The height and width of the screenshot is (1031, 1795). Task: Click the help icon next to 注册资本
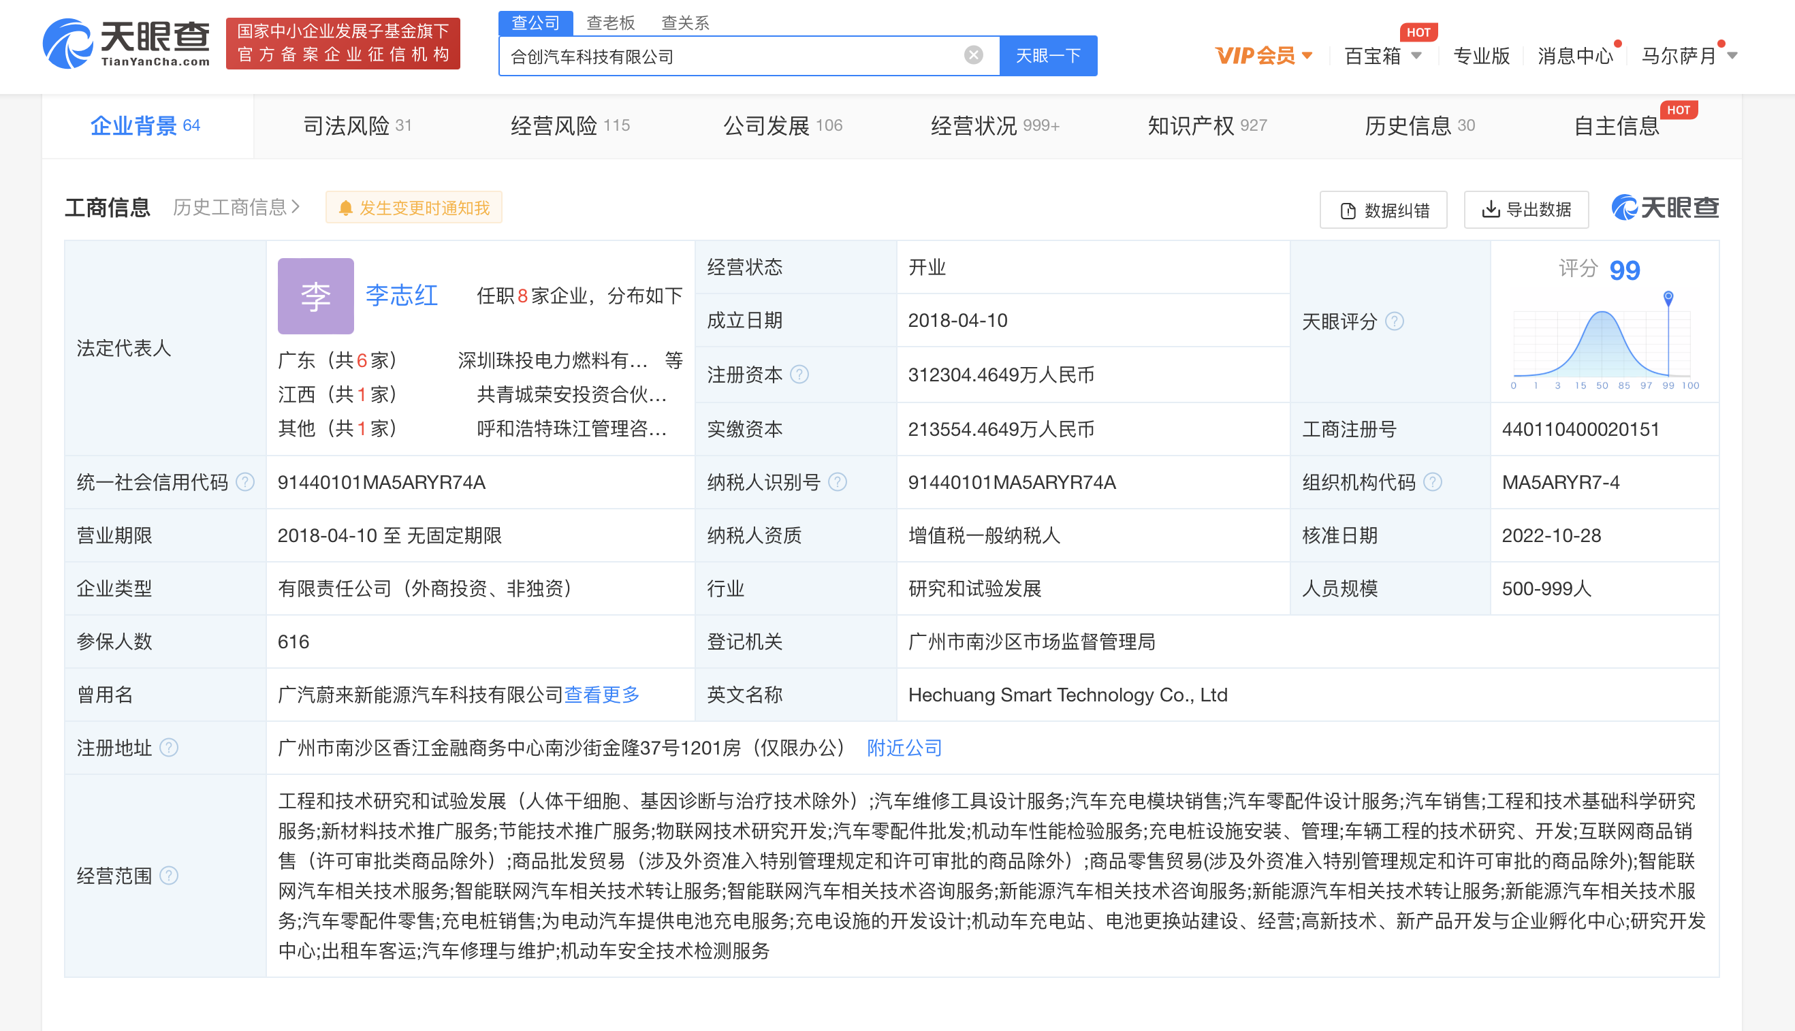click(799, 374)
